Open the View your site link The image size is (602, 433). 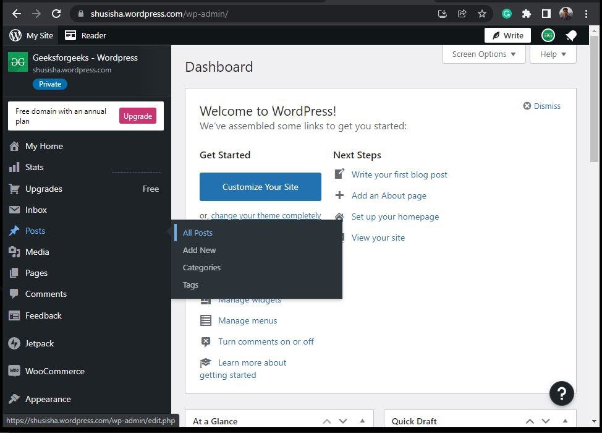click(378, 238)
